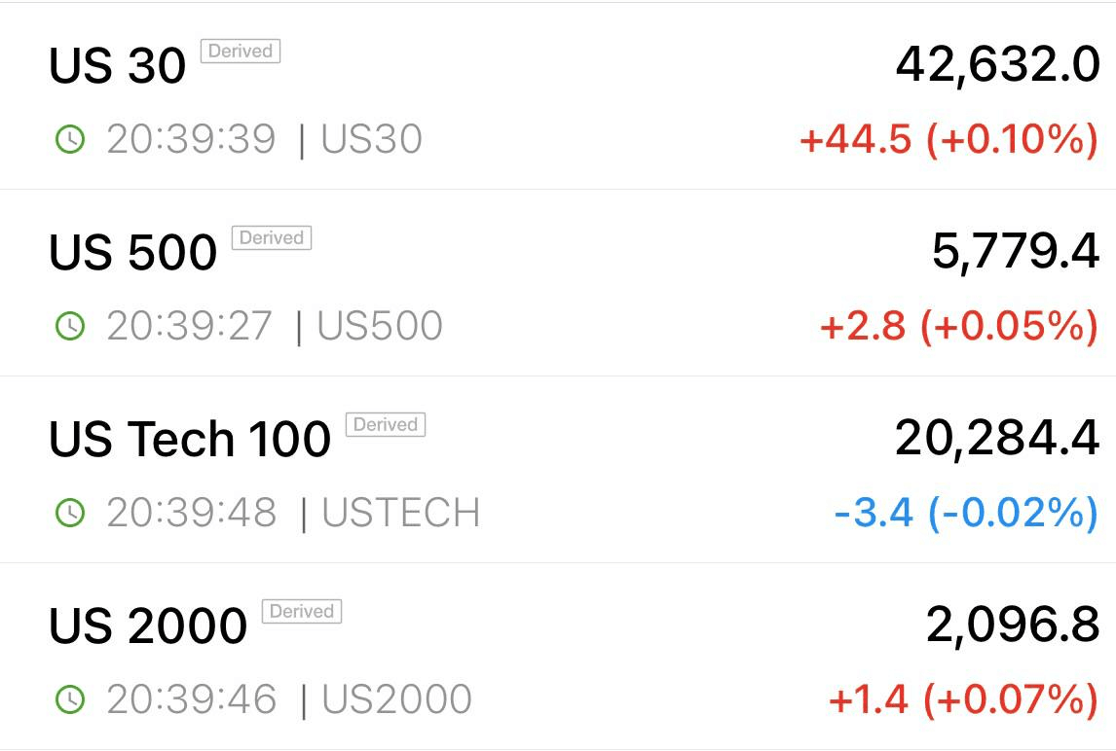Open the US 2000 index title
The width and height of the screenshot is (1116, 751).
(148, 626)
